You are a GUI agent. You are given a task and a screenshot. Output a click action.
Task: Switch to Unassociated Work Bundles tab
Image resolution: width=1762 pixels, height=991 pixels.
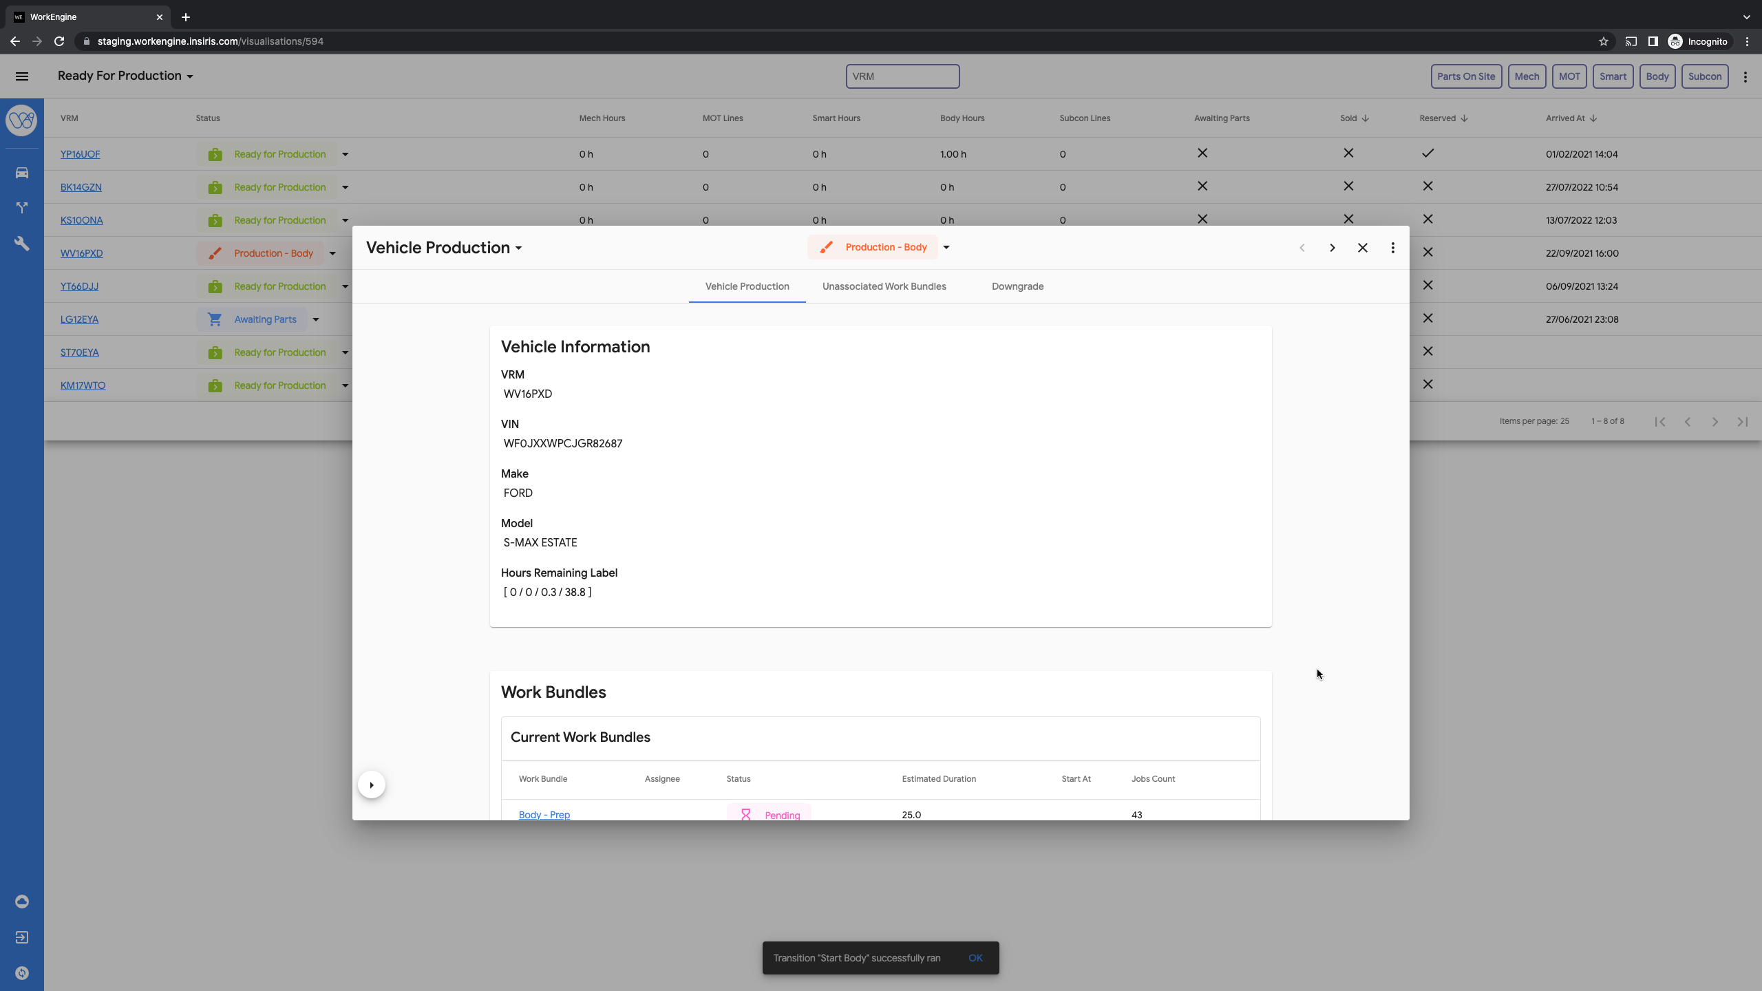point(884,286)
